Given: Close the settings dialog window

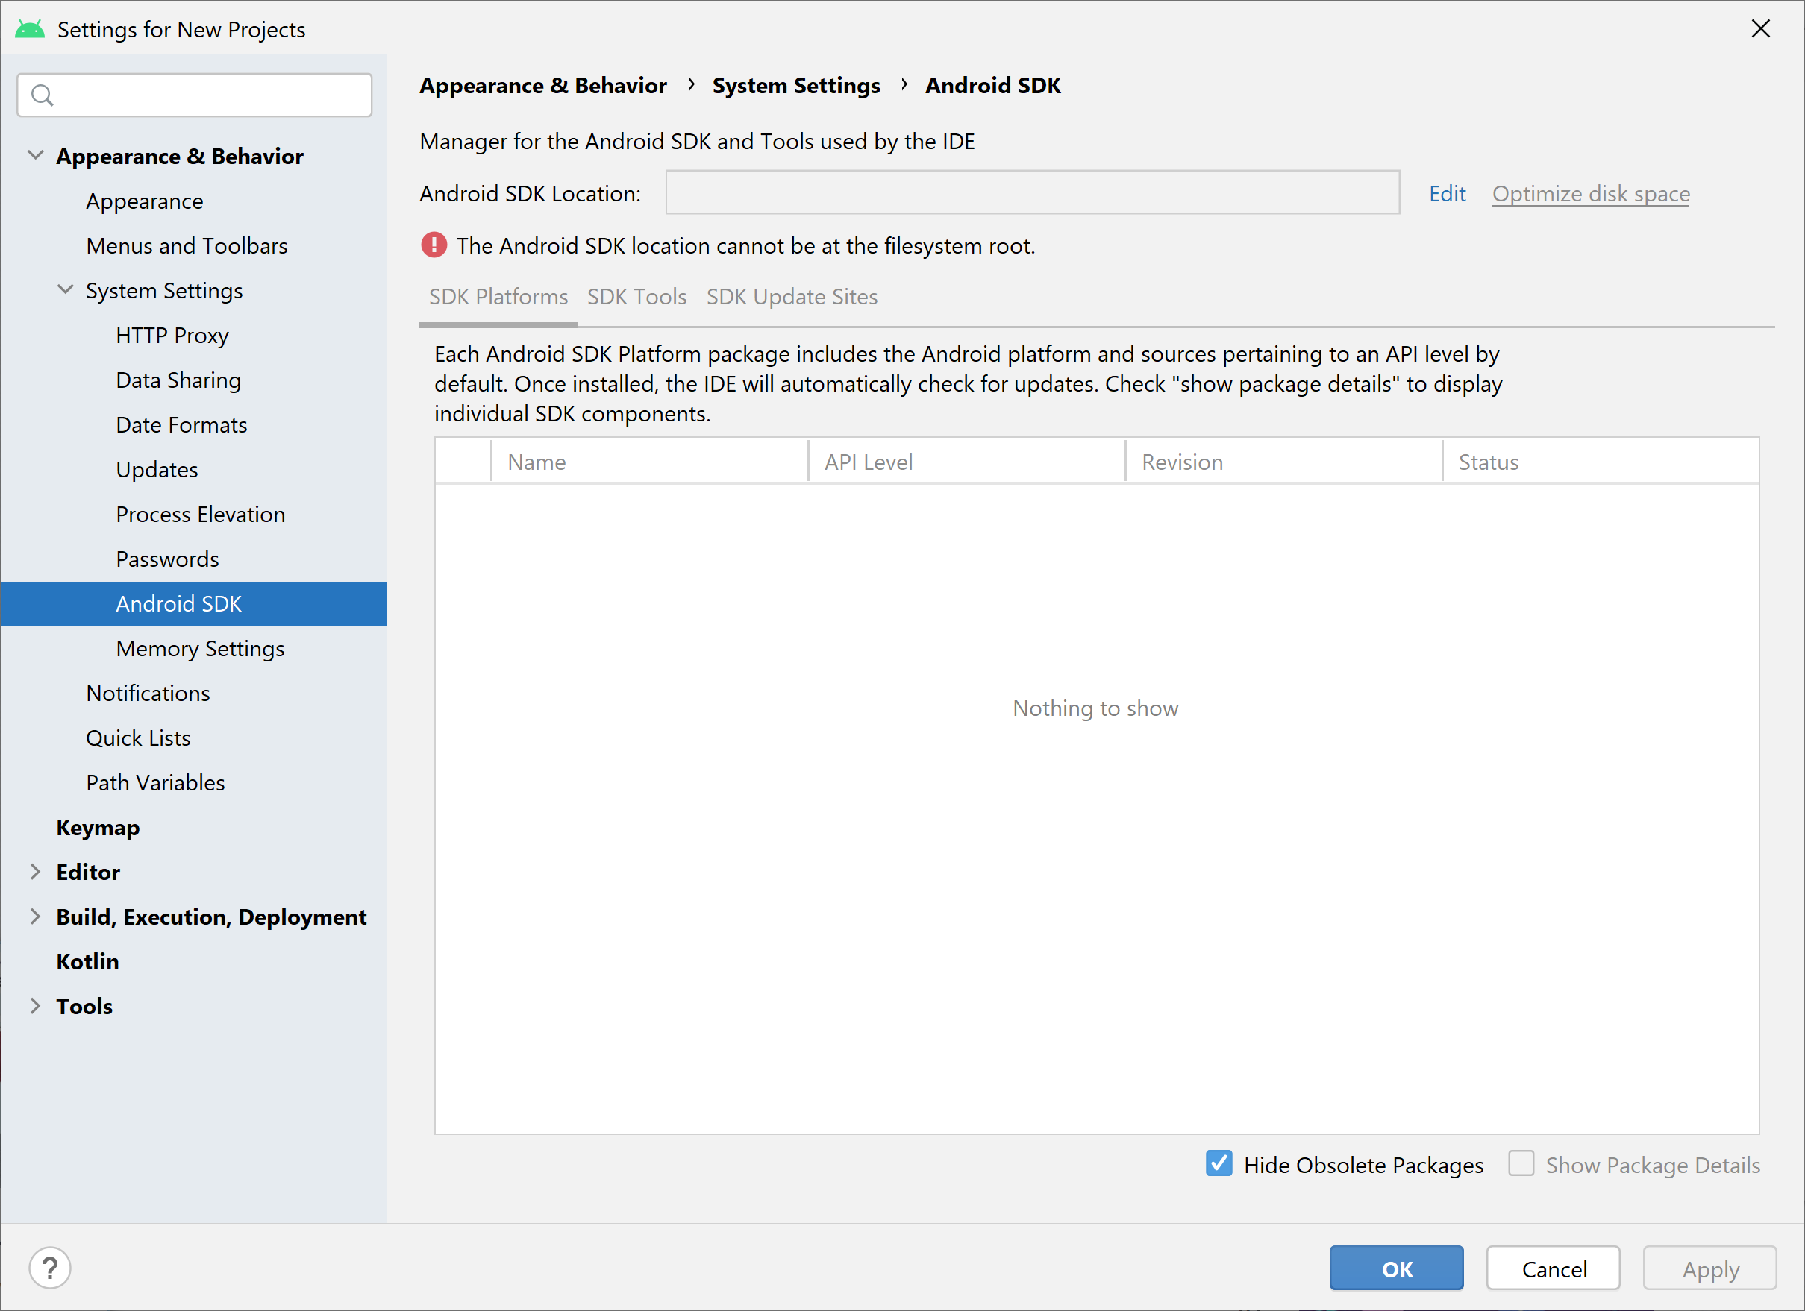Looking at the screenshot, I should point(1760,28).
